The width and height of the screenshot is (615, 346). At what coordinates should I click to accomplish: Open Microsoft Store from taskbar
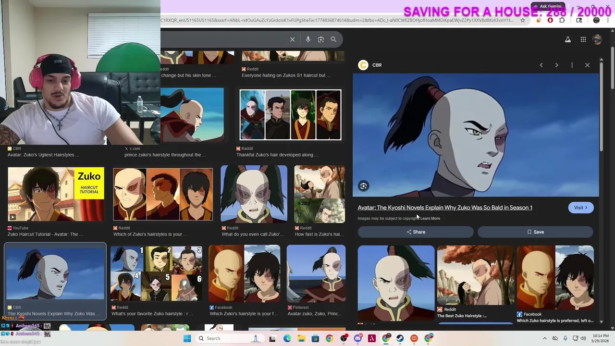click(x=315, y=338)
